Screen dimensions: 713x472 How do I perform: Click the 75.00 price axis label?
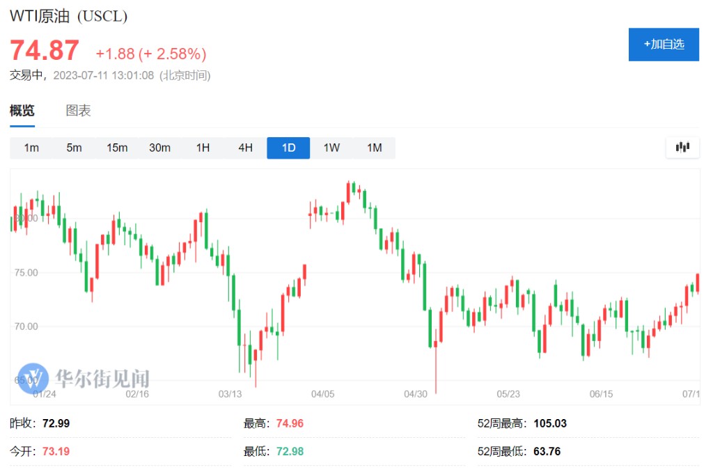point(26,273)
